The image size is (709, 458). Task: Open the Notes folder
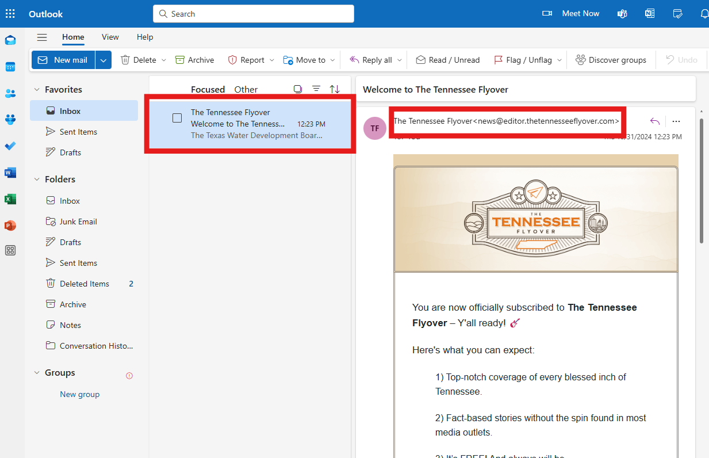point(84,325)
